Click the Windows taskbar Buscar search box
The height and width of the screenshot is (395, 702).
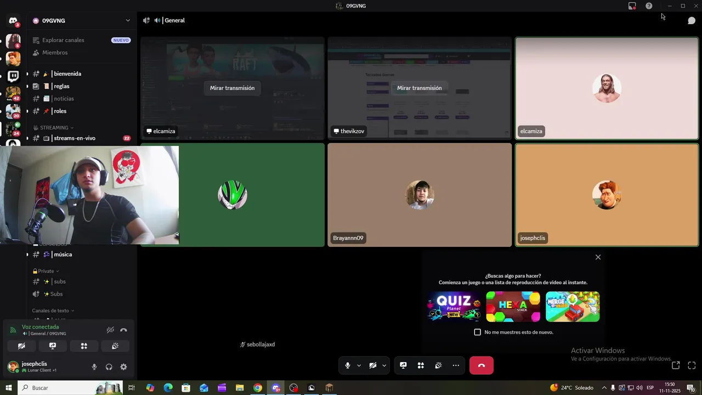point(70,388)
